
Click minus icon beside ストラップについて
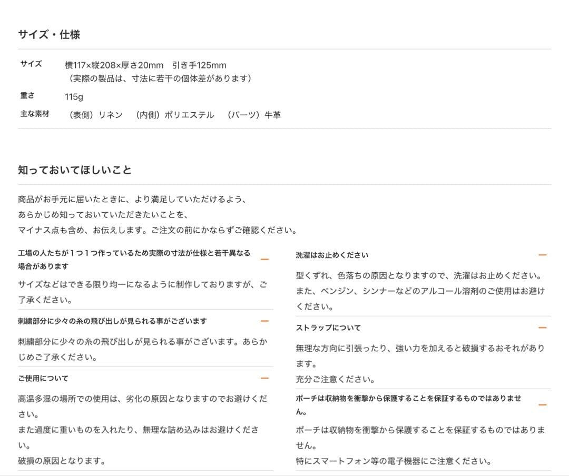coord(542,328)
